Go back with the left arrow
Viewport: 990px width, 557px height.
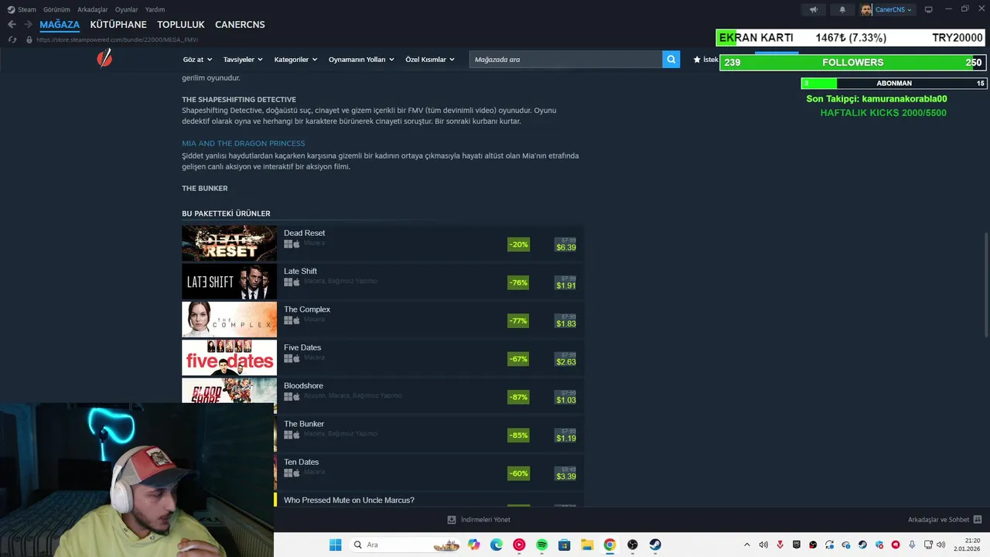tap(12, 25)
